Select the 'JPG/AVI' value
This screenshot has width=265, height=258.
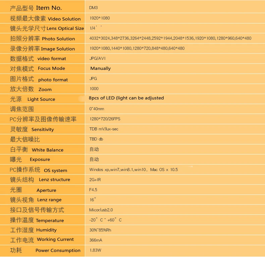[x=97, y=58]
